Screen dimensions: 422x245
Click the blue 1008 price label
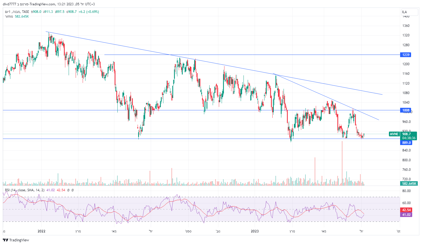406,110
